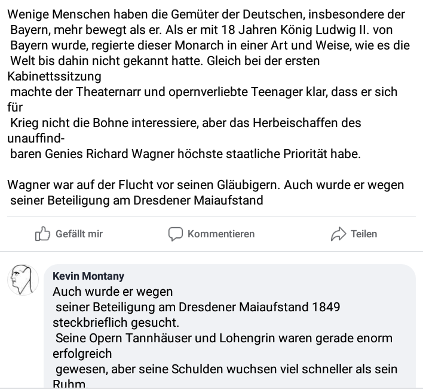Click the comment line about 'Schulden wuchsen'
The image size is (423, 390).
tap(226, 370)
